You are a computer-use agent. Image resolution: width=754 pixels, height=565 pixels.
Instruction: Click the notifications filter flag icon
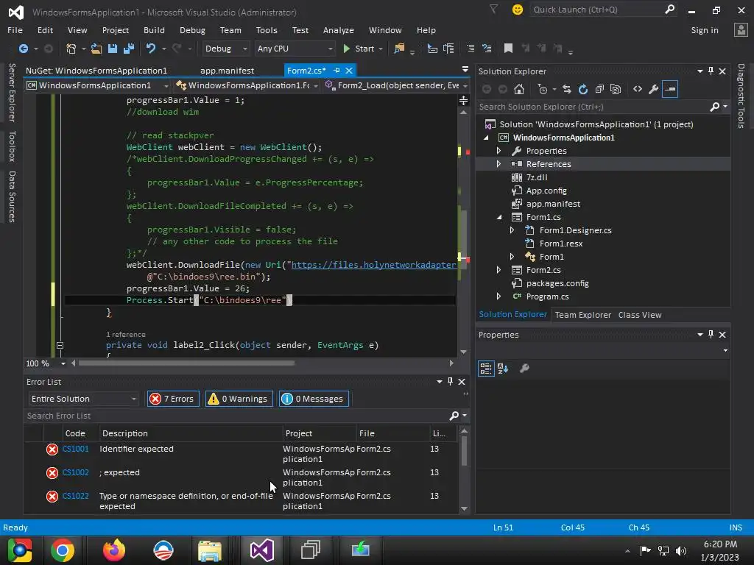(494, 9)
